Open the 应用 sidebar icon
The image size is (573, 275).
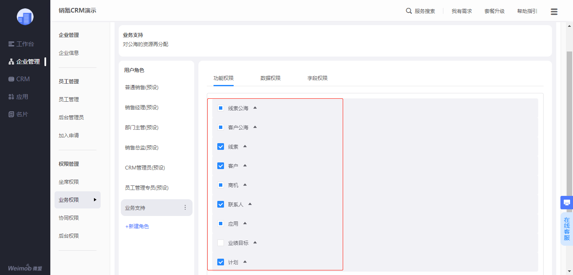(11, 97)
